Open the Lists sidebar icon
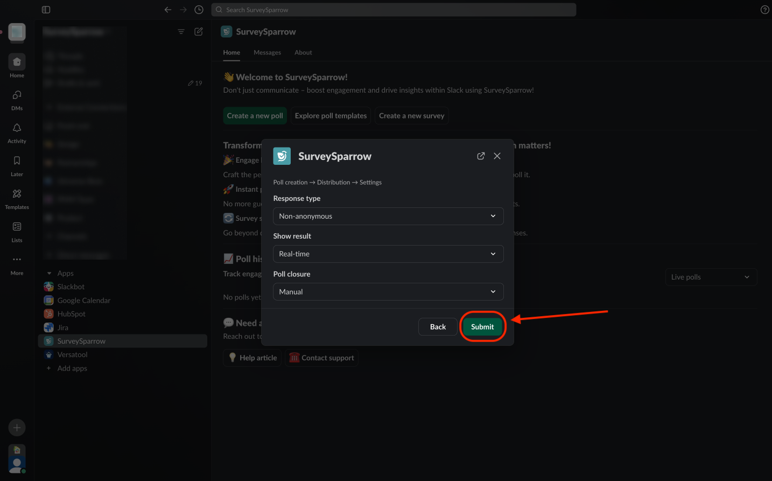The height and width of the screenshot is (481, 772). click(x=17, y=227)
